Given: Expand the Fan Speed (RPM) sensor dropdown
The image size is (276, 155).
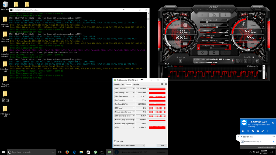Looking at the screenshot, I should [134, 104].
